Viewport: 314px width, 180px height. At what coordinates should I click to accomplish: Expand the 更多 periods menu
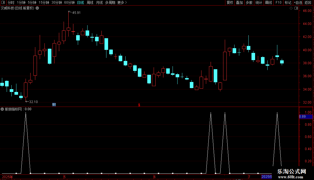(x=122, y=2)
